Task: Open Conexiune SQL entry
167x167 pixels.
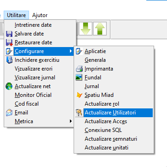Action: tap(114, 130)
